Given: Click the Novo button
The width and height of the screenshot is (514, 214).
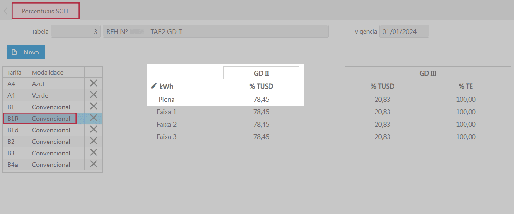Looking at the screenshot, I should (26, 52).
